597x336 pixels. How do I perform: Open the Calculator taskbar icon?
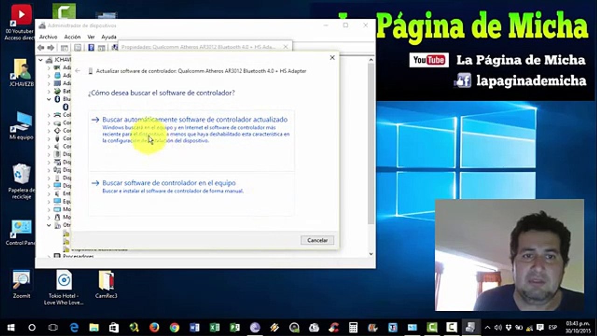[353, 328]
